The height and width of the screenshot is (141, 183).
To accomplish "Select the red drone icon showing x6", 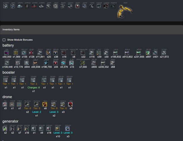I will [x=45, y=104].
